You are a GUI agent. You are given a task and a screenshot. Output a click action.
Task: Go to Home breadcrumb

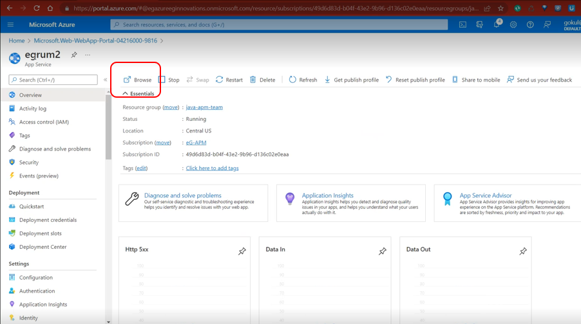pyautogui.click(x=17, y=40)
